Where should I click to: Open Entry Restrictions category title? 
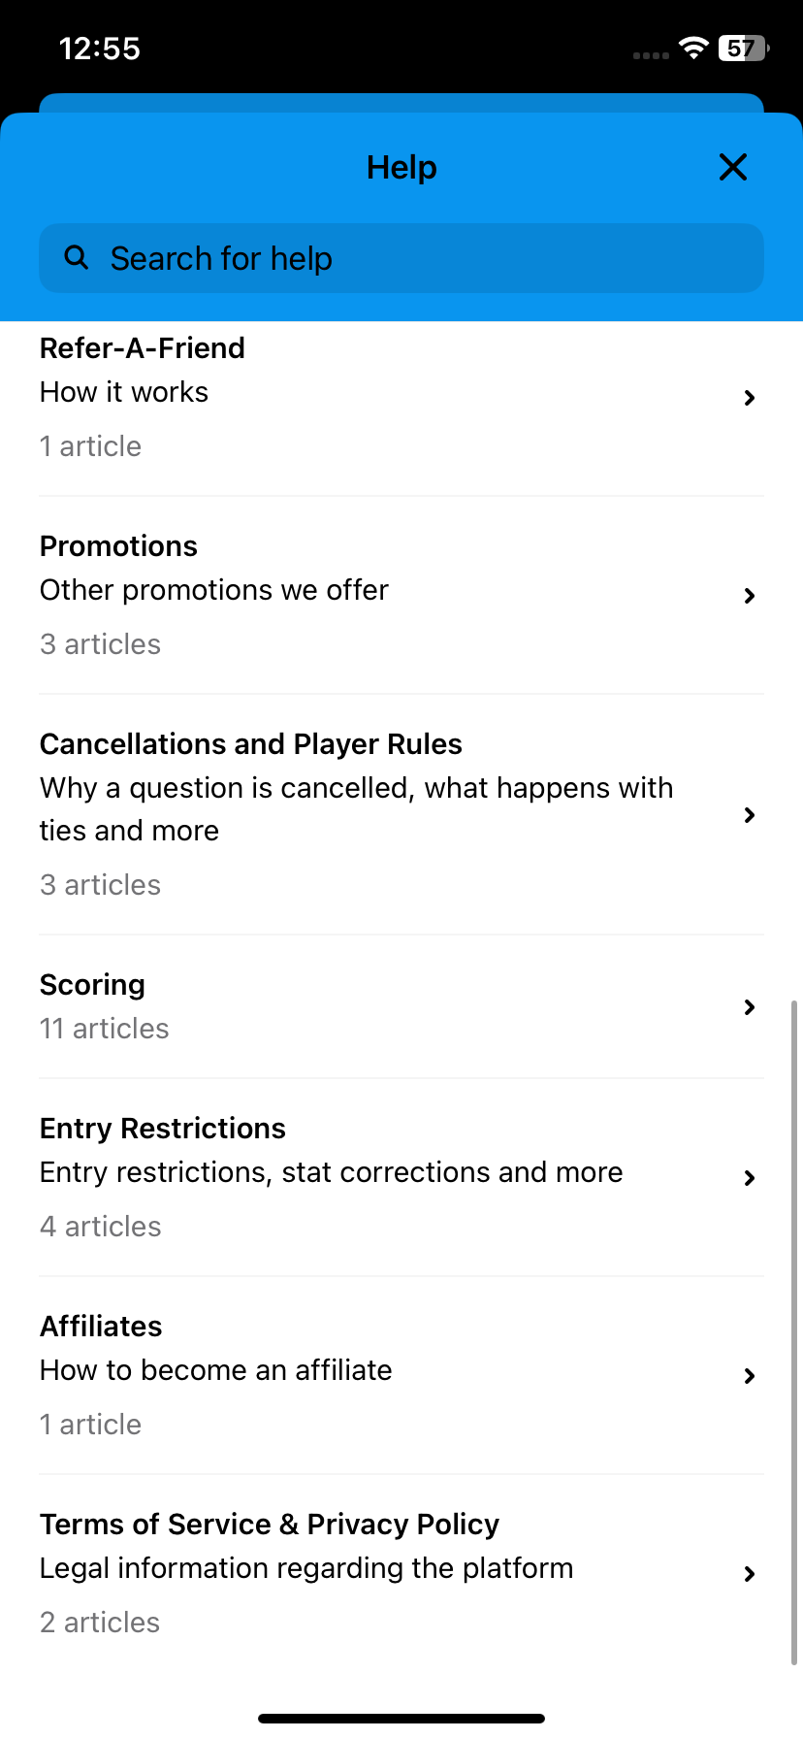point(163,1129)
